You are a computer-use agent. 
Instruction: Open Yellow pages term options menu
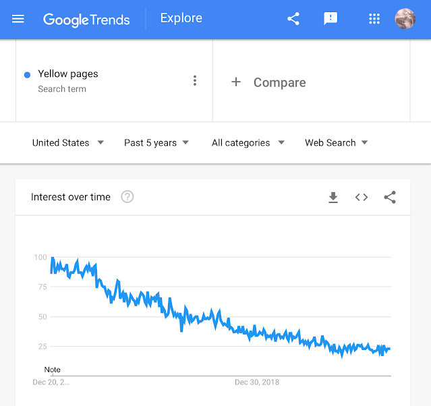tap(195, 80)
